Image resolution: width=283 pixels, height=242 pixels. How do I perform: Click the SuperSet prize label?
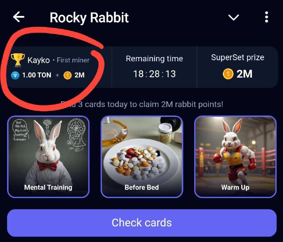coord(238,58)
